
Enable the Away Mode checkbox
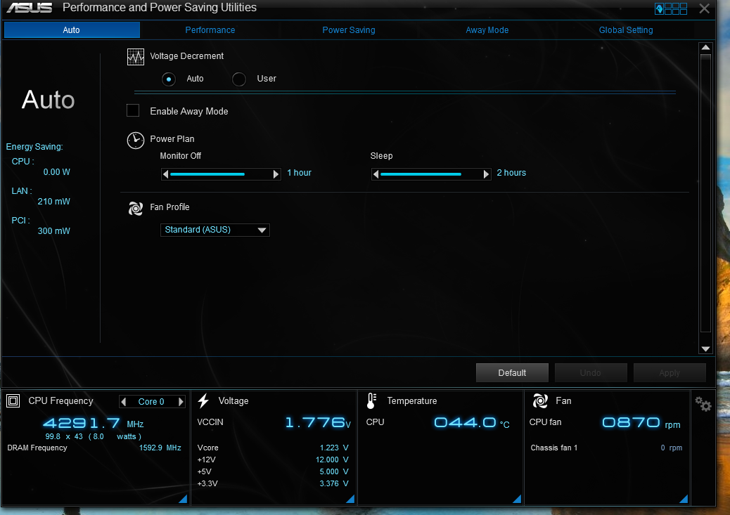pos(133,111)
